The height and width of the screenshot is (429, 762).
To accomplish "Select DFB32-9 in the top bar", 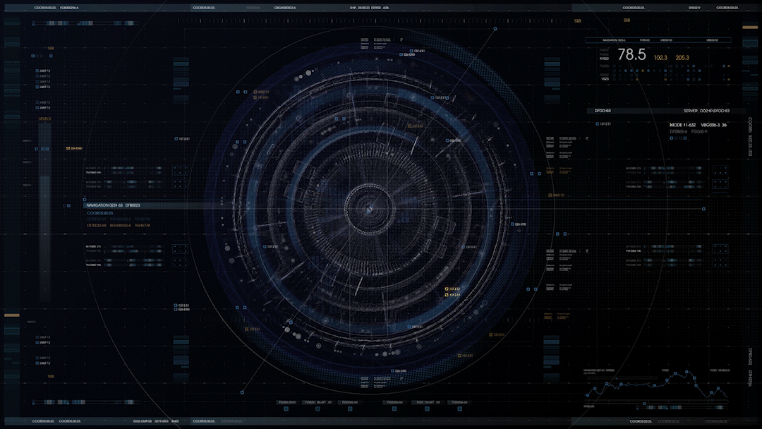I will click(694, 8).
